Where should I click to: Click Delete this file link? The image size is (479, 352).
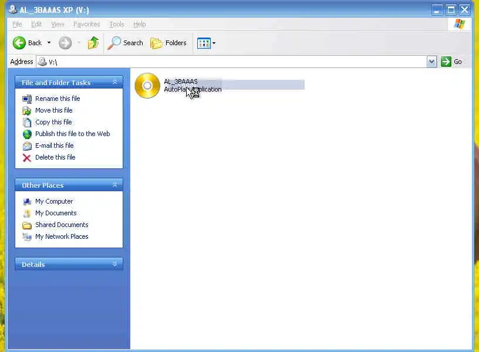point(55,157)
